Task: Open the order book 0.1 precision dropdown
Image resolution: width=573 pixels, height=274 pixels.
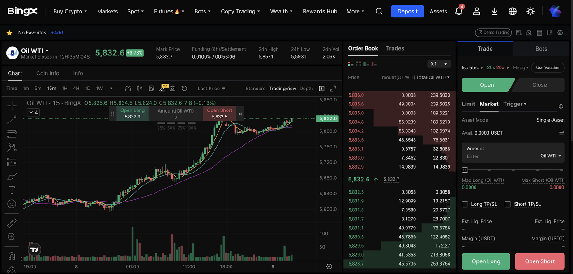Action: [439, 64]
